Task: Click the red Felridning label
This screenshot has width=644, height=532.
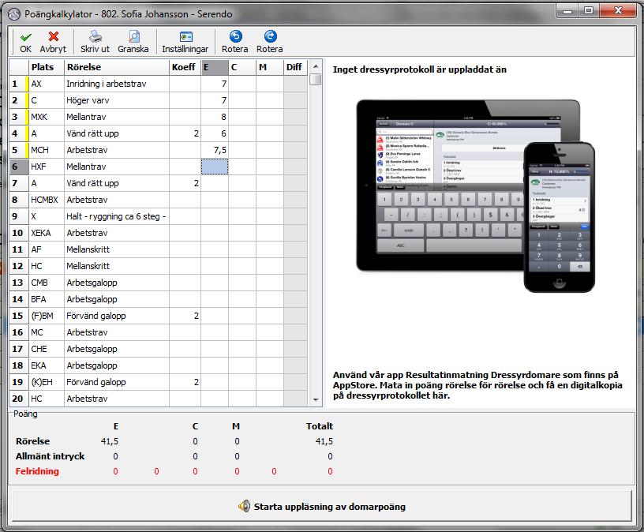Action: point(37,471)
